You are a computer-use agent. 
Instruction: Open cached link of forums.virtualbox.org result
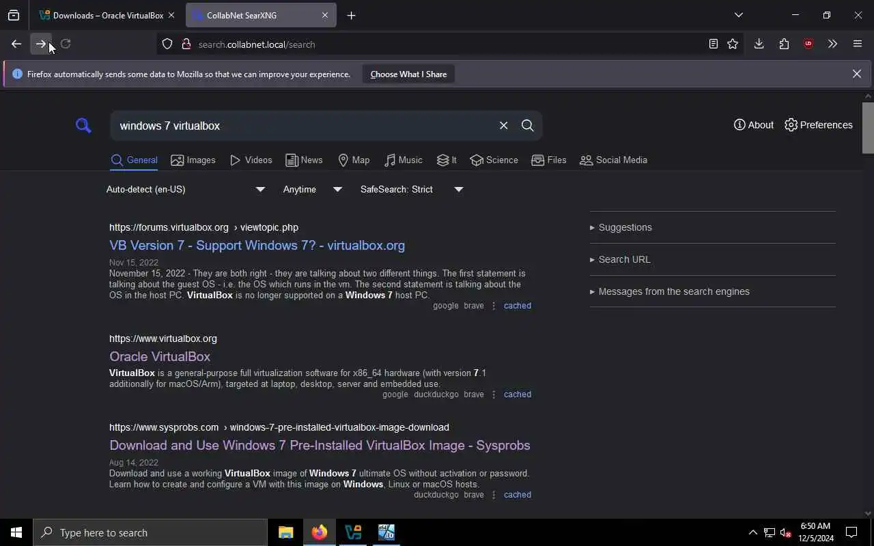tap(517, 306)
